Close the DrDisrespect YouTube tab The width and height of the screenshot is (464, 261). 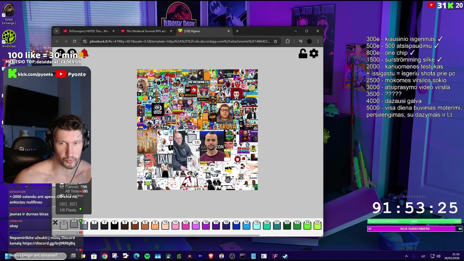(x=113, y=31)
